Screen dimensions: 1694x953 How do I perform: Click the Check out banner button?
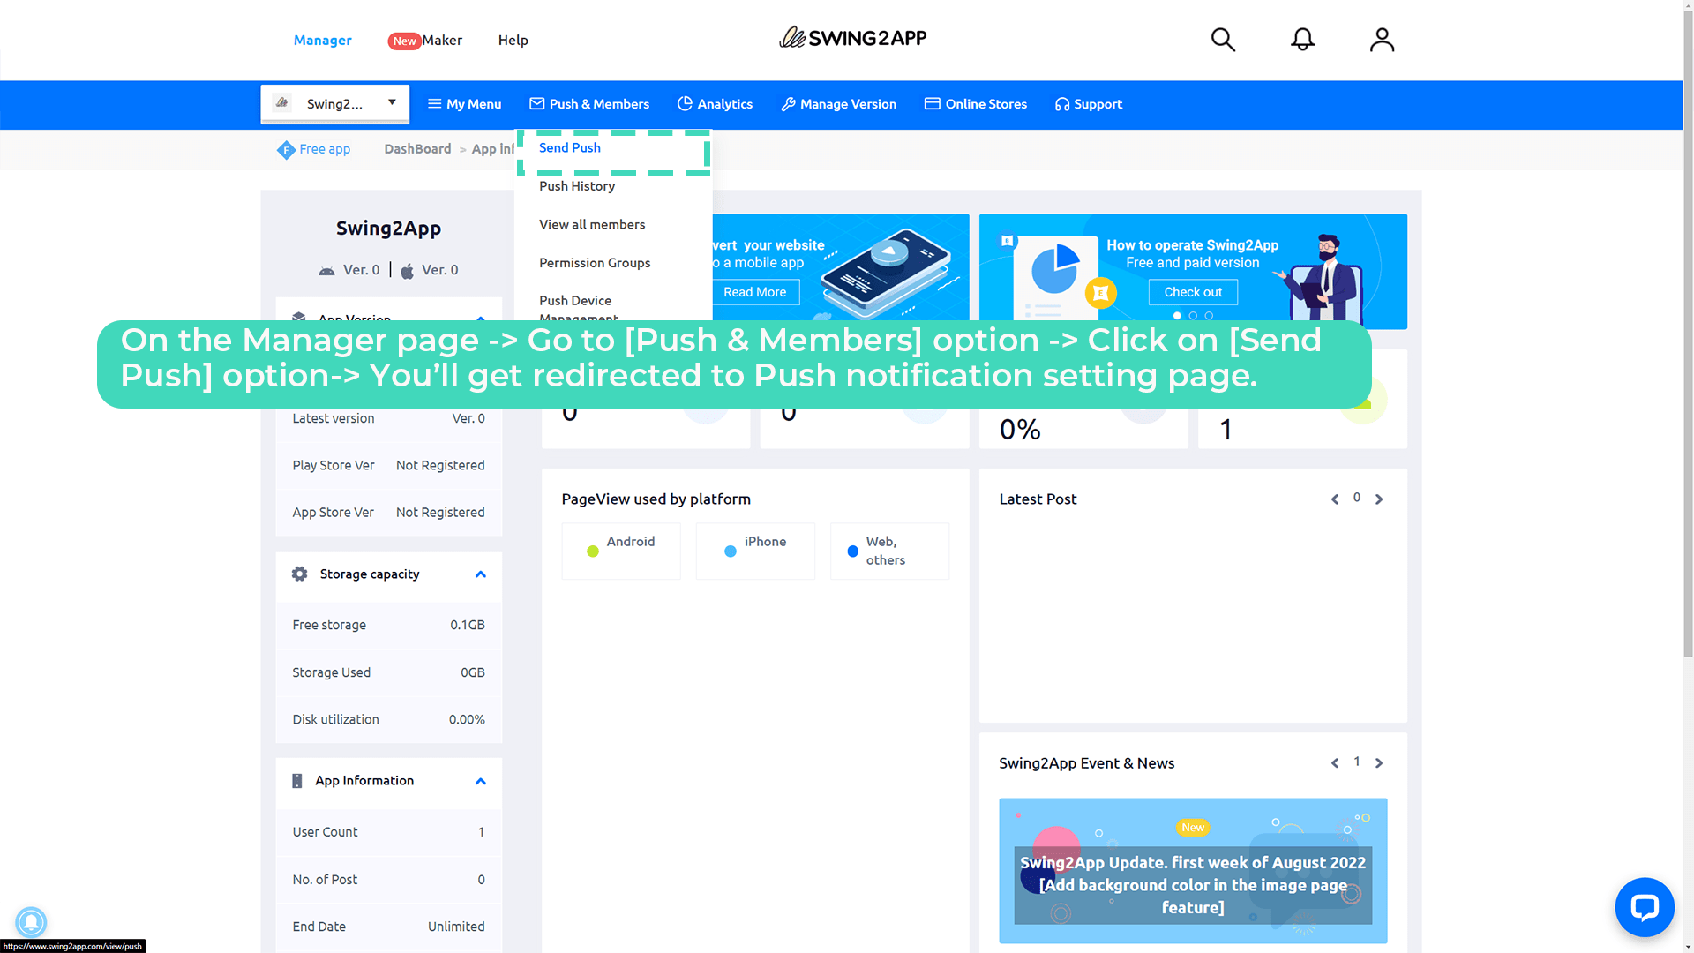click(x=1193, y=292)
